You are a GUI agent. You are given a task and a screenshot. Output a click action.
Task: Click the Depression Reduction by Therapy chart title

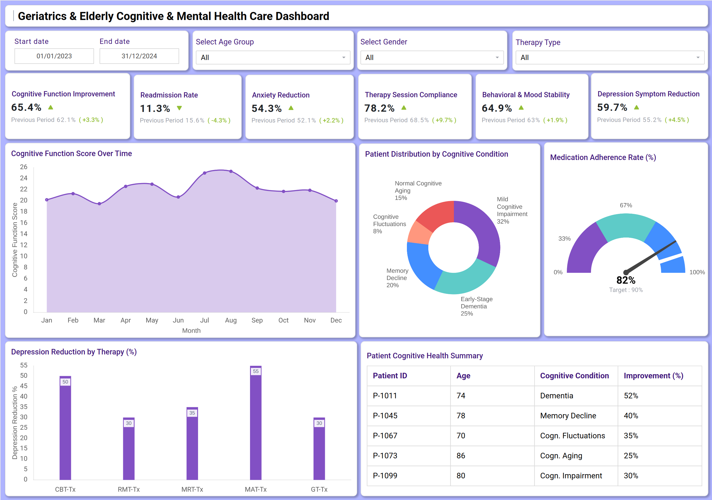(74, 352)
